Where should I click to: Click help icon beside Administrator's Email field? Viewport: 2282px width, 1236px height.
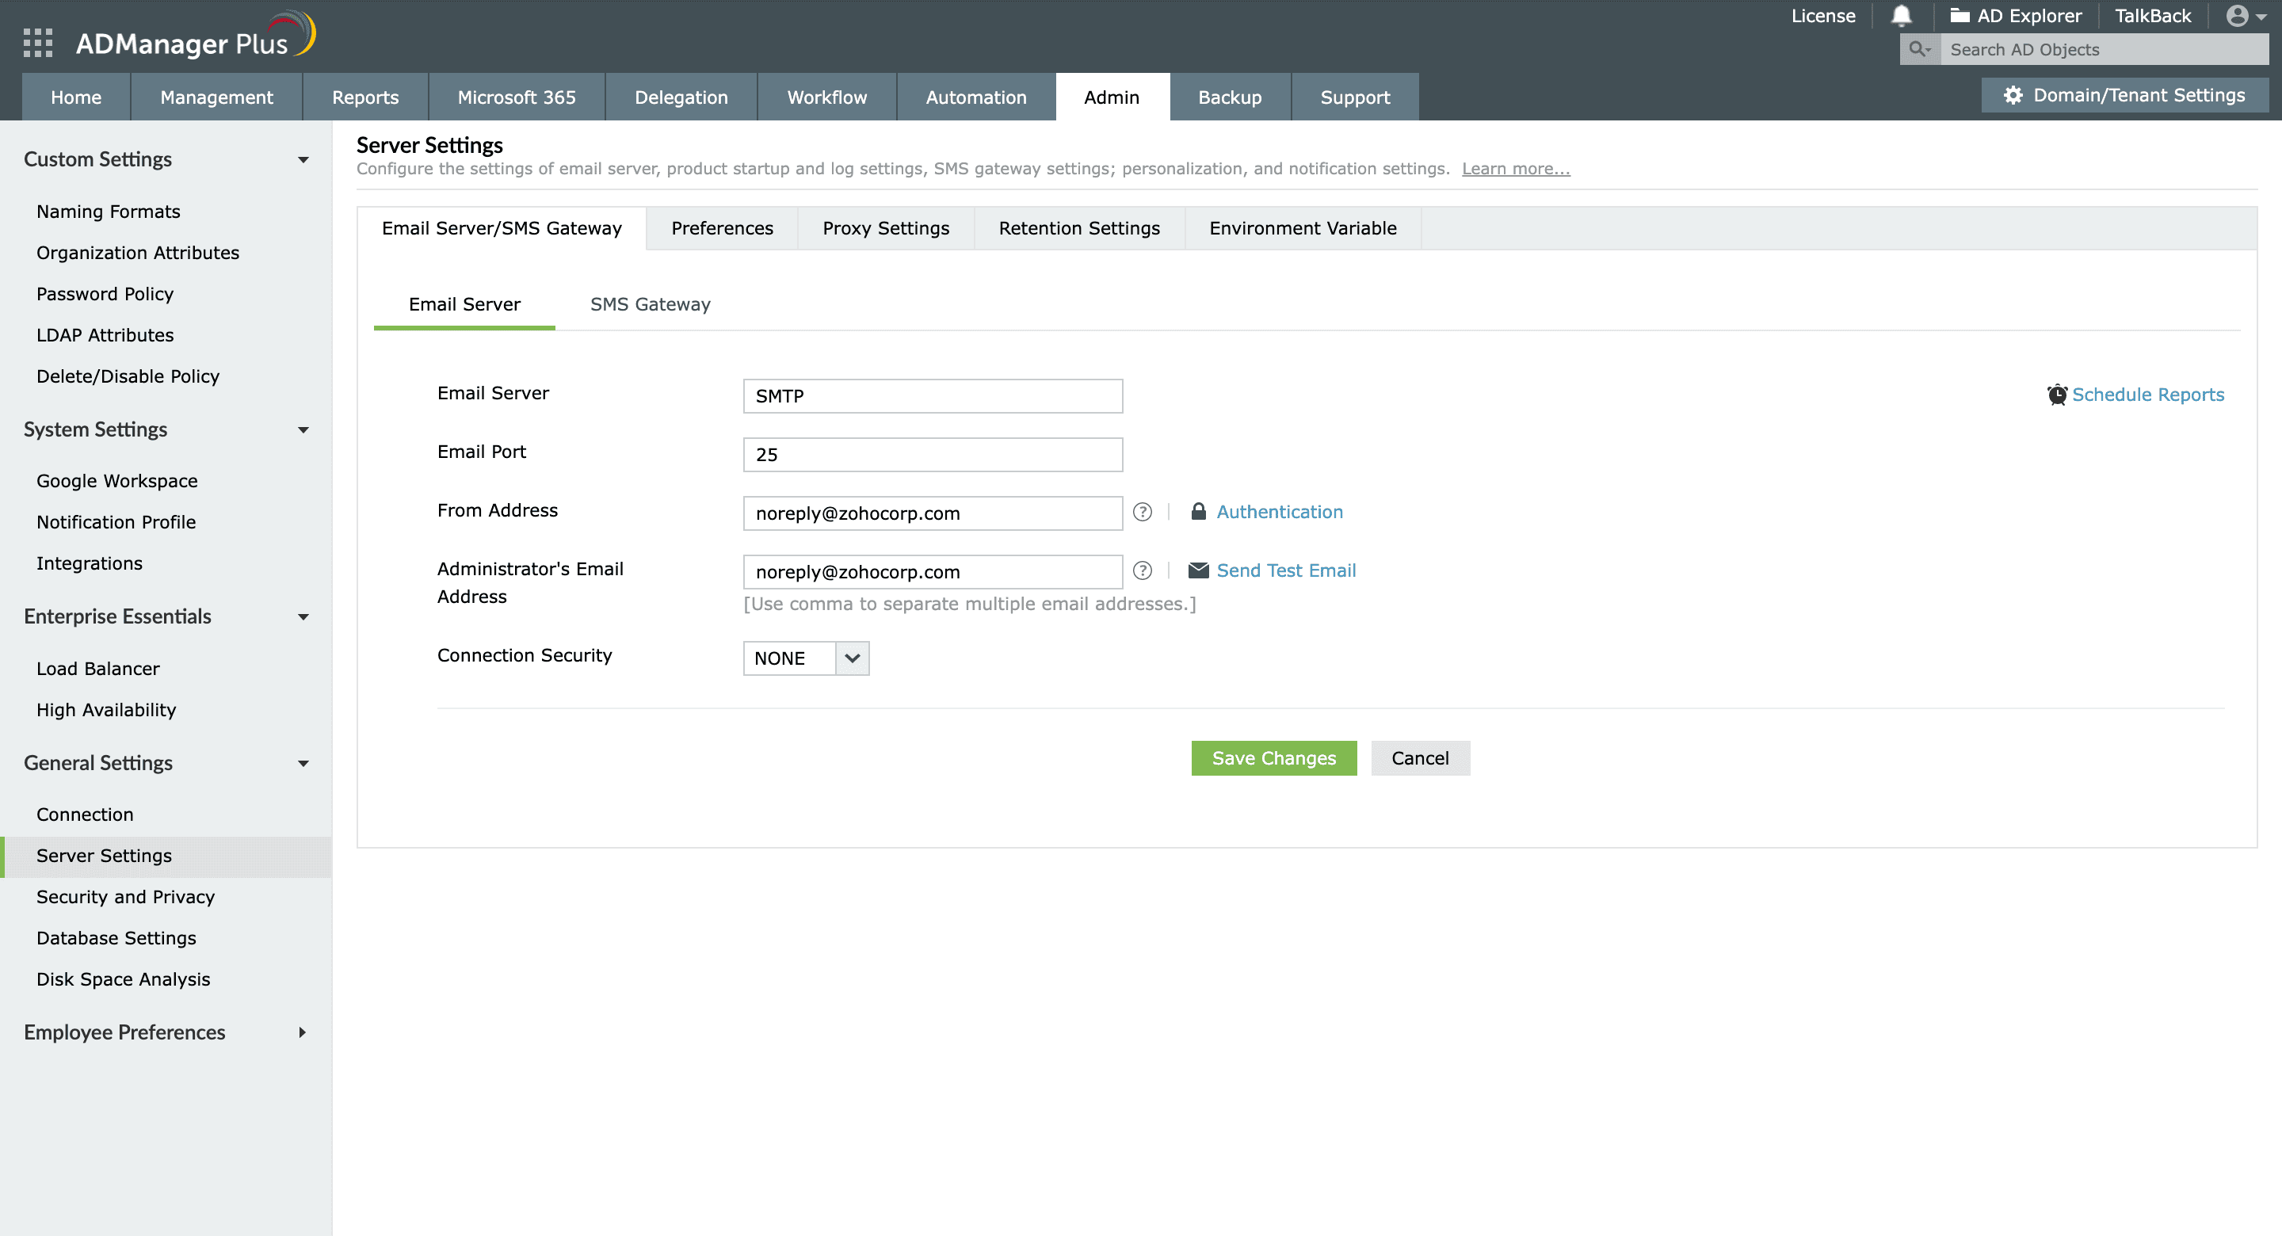(x=1143, y=570)
